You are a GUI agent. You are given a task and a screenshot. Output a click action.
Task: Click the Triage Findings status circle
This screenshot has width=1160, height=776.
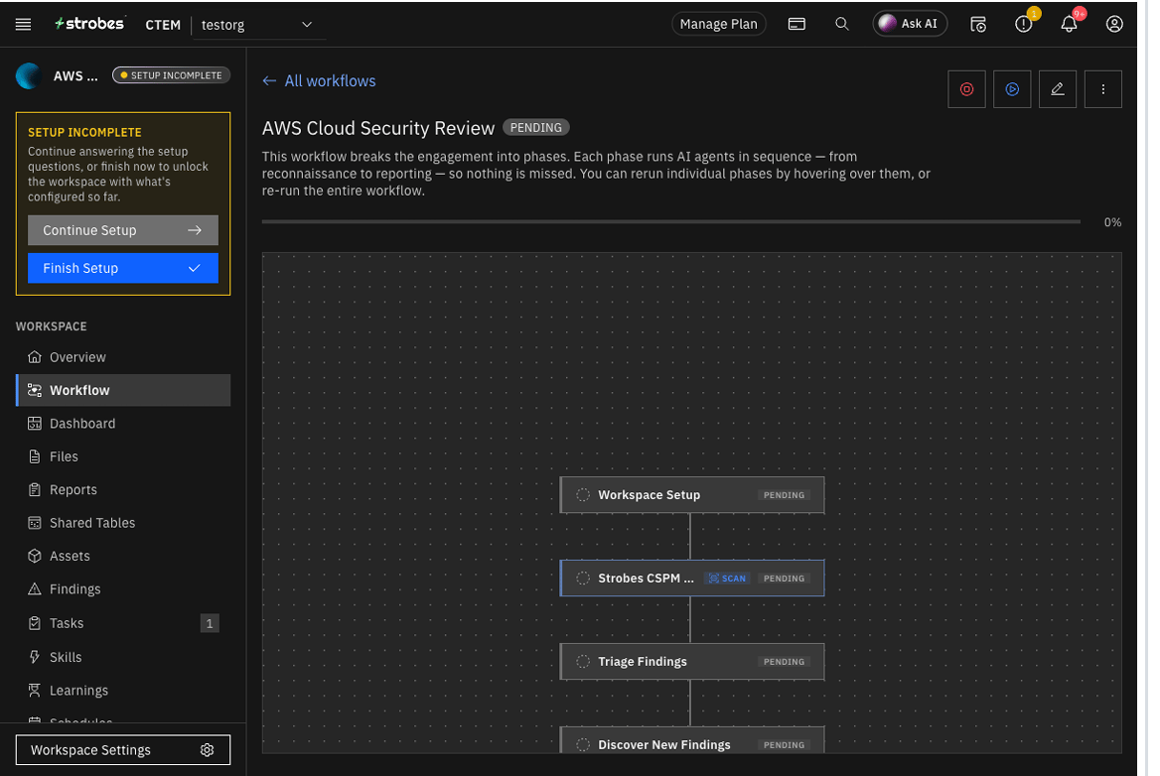583,662
